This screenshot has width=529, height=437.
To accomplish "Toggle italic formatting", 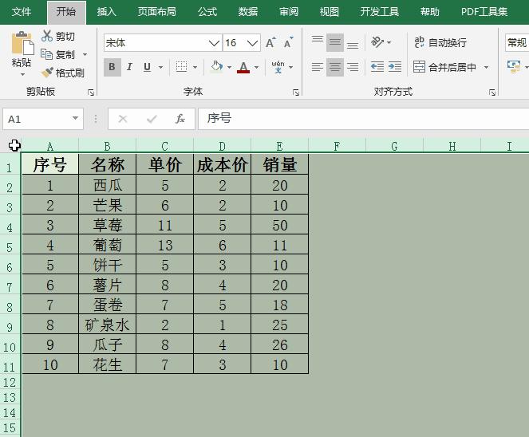I will (129, 67).
